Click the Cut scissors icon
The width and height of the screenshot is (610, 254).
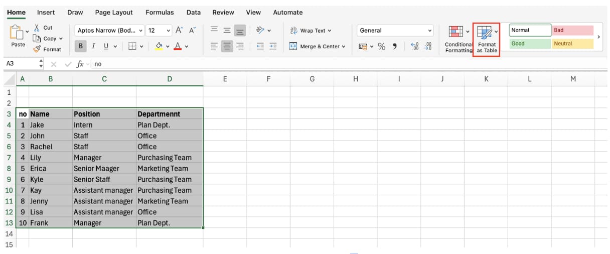tap(37, 28)
